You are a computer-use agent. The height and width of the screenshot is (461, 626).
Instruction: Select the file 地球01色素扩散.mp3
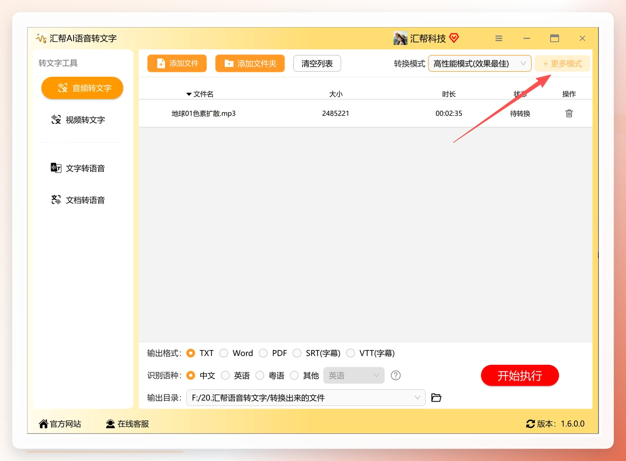coord(203,113)
